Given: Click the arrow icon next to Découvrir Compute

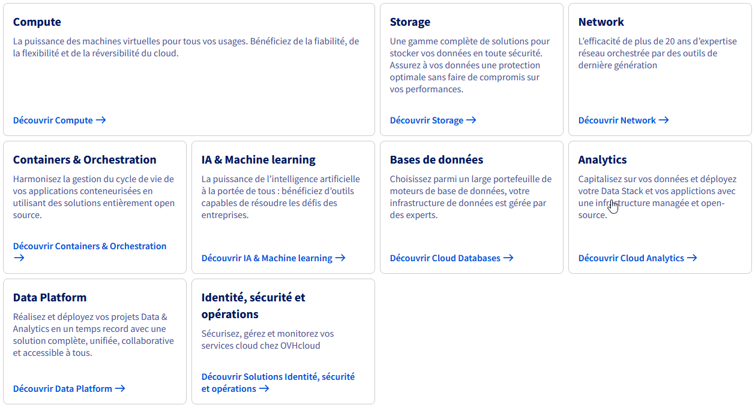Looking at the screenshot, I should (101, 120).
